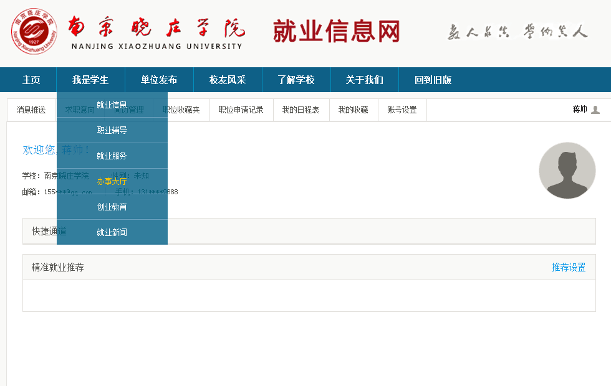This screenshot has width=611, height=386.
Task: Click the Nanjing Xiaozhuang University round logo
Action: [34, 32]
